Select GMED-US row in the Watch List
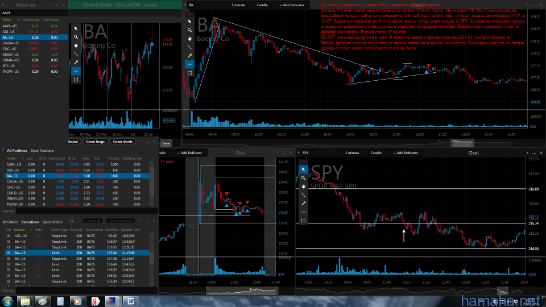546x307 pixels. (34, 55)
